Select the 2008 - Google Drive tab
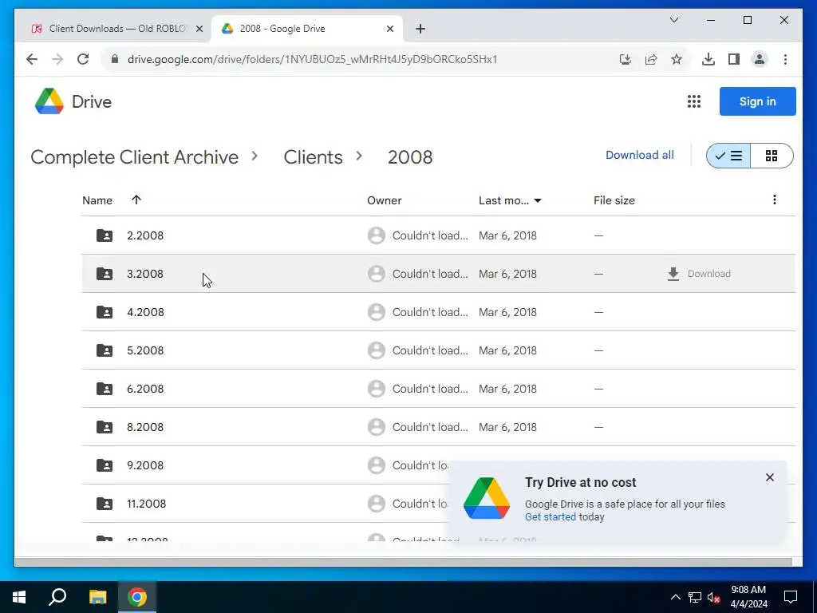This screenshot has height=613, width=817. 306,29
